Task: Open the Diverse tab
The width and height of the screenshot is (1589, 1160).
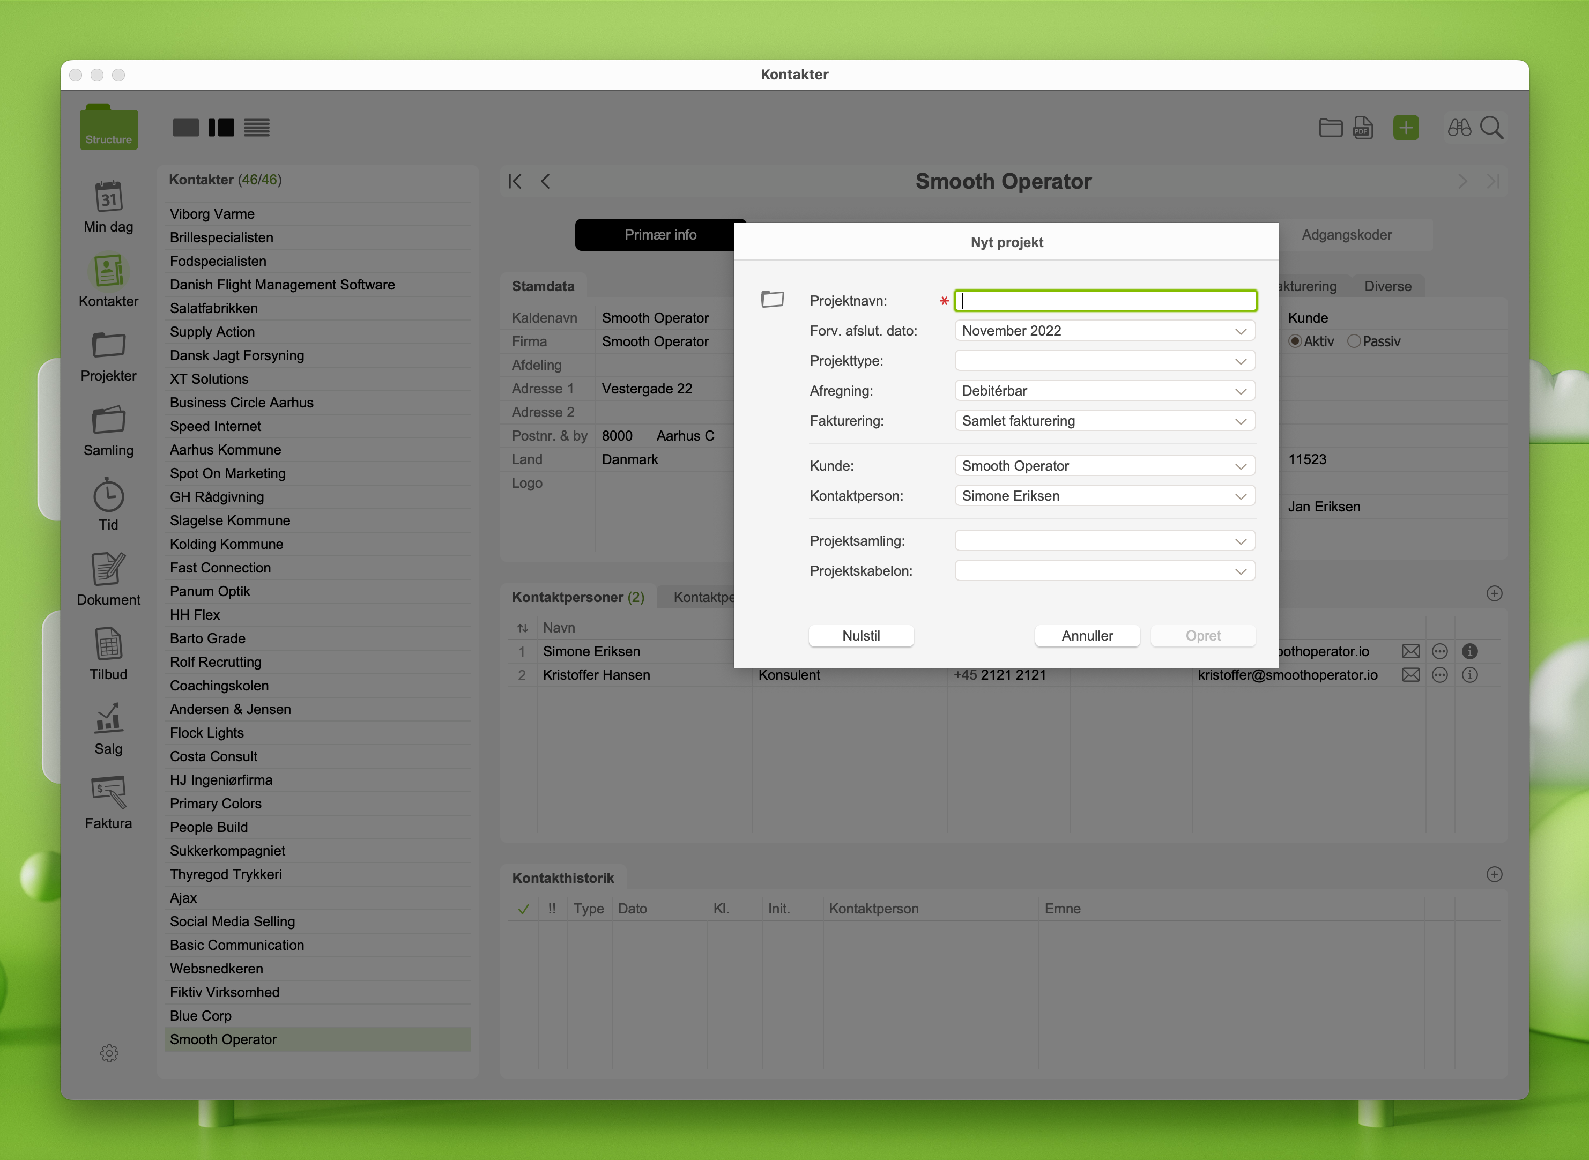Action: click(1387, 286)
